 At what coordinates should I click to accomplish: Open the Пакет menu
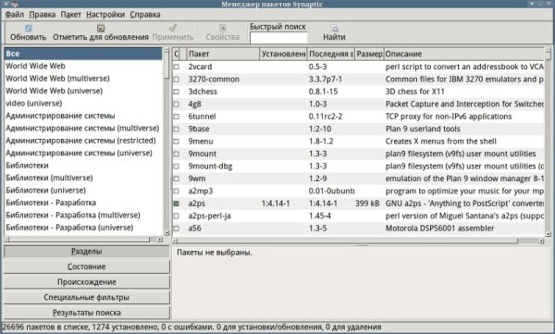[x=71, y=15]
